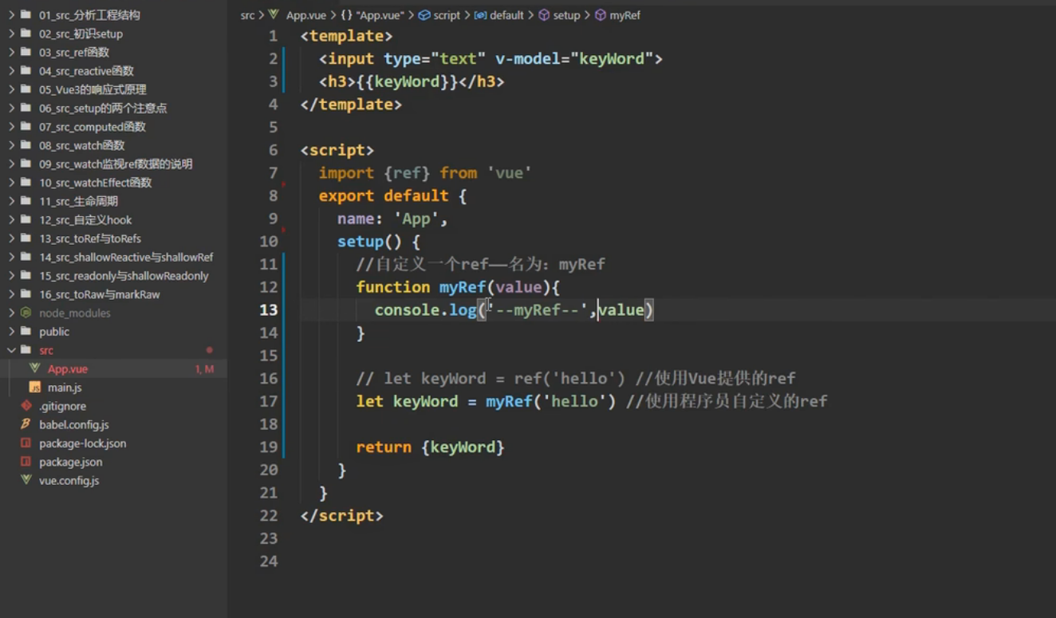Click the 04_src_reactive函数 folder icon
The image size is (1056, 618).
click(26, 71)
